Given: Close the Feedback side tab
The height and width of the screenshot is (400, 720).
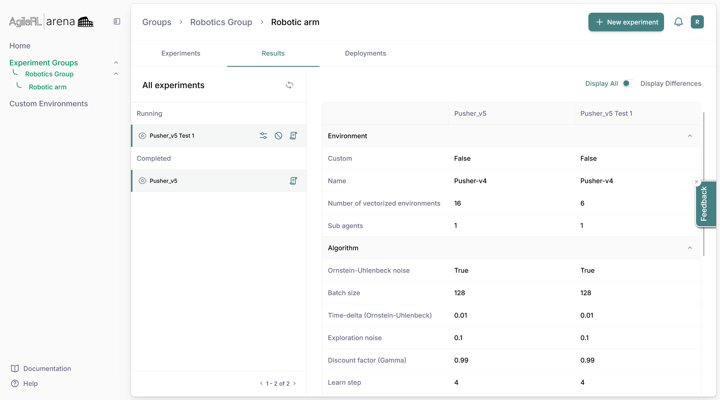Looking at the screenshot, I should click(x=696, y=182).
